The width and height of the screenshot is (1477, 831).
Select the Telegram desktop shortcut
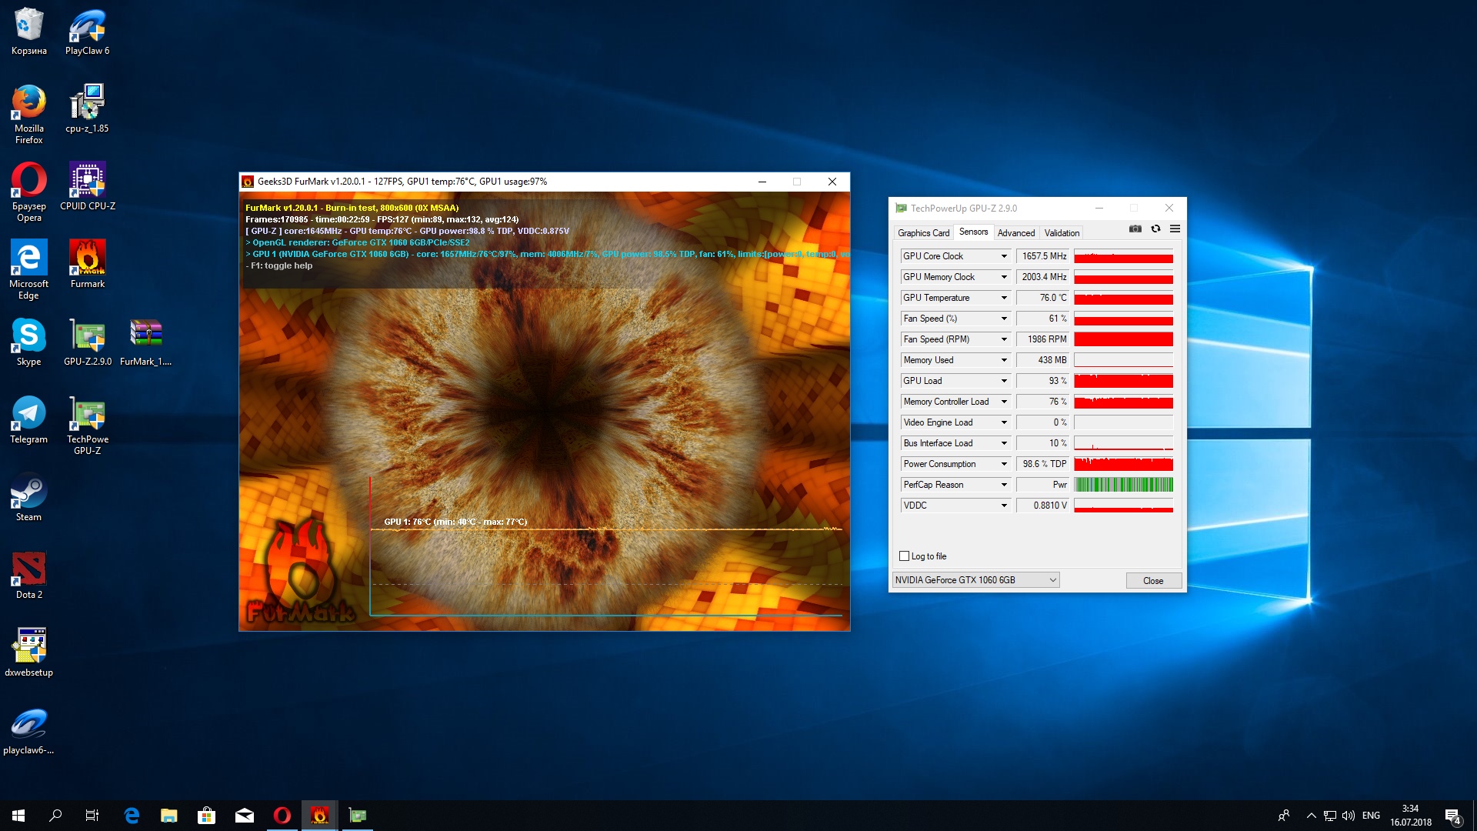pos(28,419)
